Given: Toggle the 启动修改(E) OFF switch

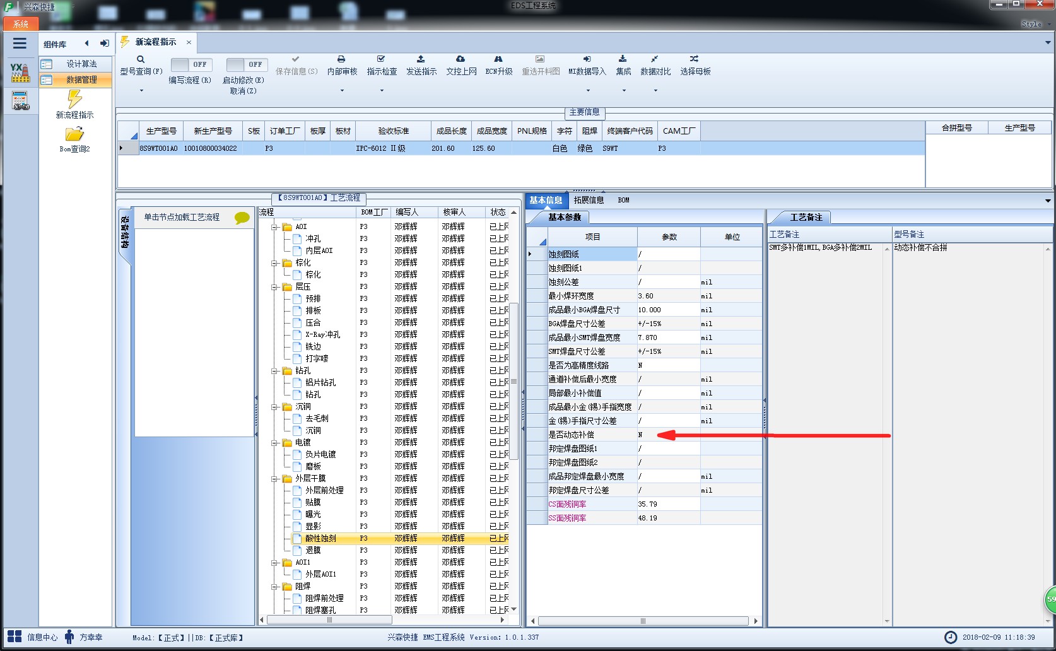Looking at the screenshot, I should [x=247, y=64].
